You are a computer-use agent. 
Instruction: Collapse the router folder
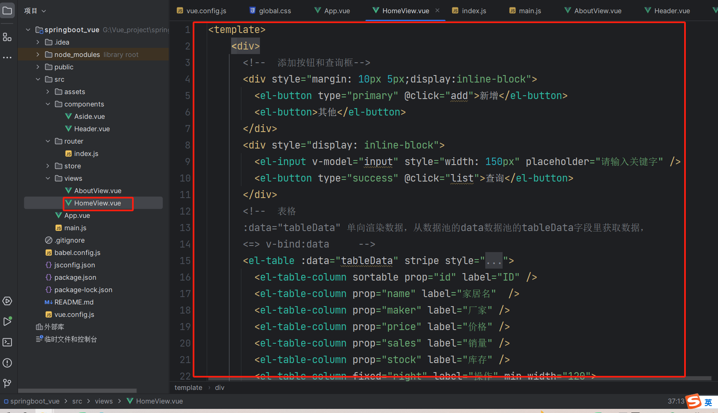click(x=48, y=141)
